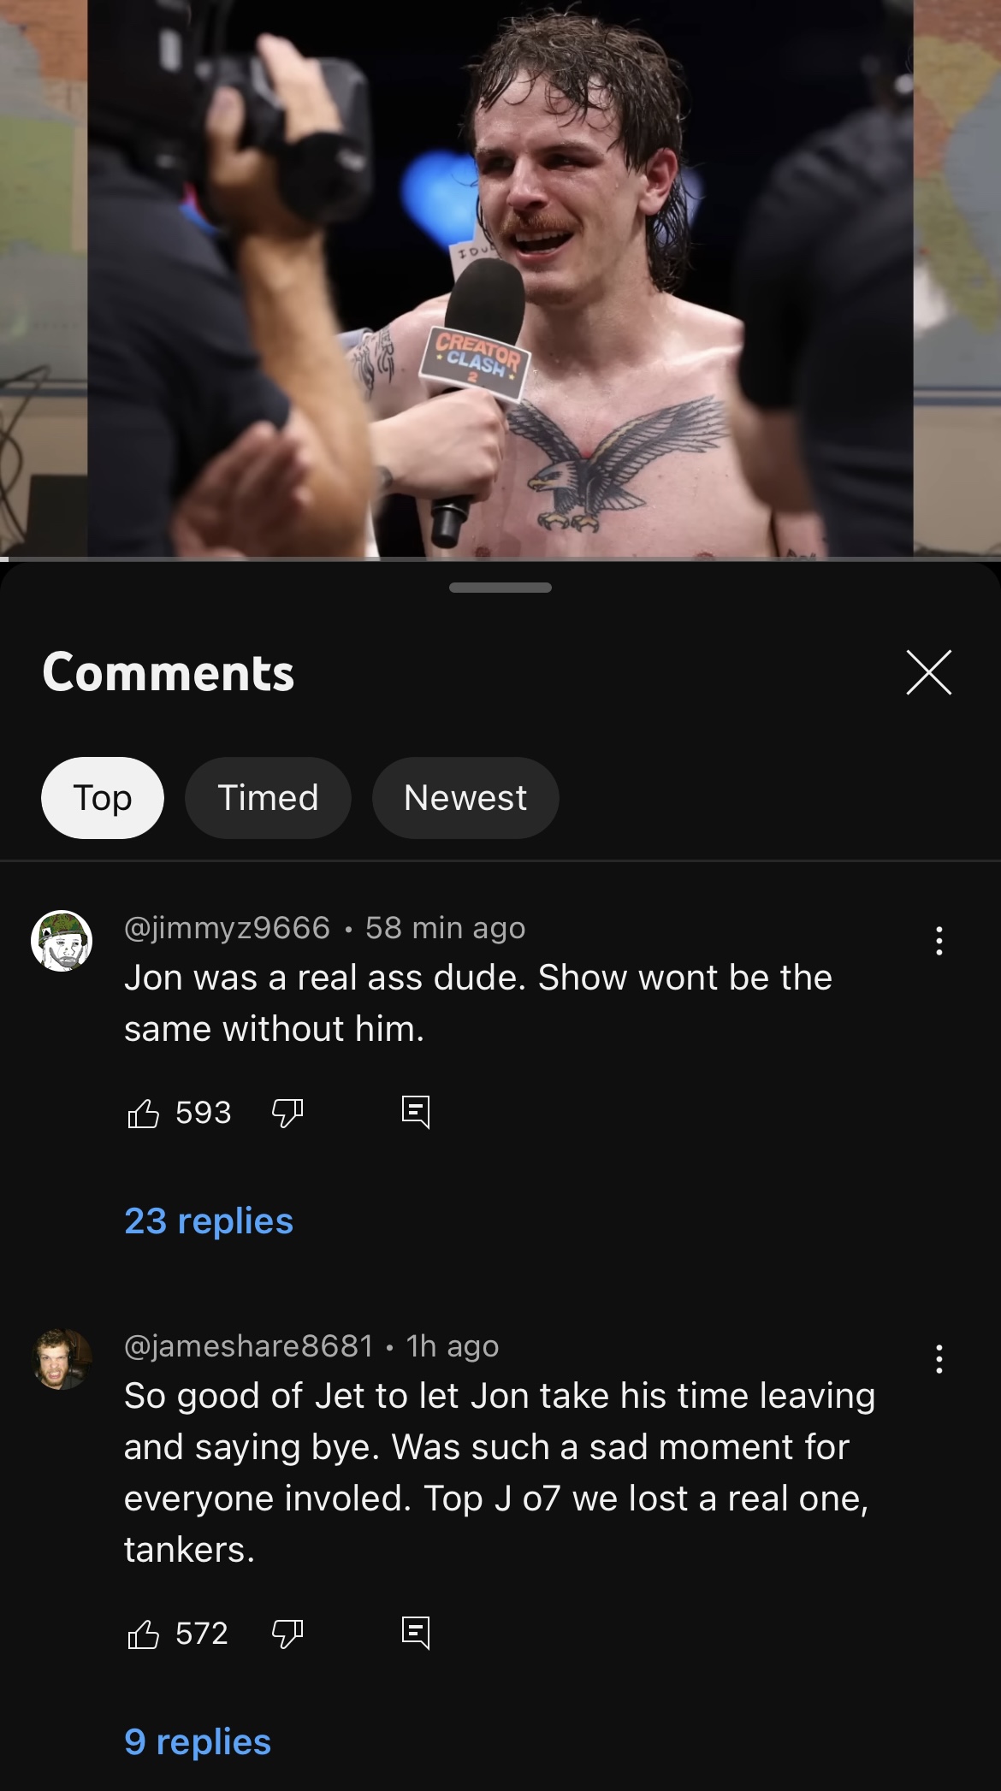Switch to Timed comments filter

tap(268, 797)
